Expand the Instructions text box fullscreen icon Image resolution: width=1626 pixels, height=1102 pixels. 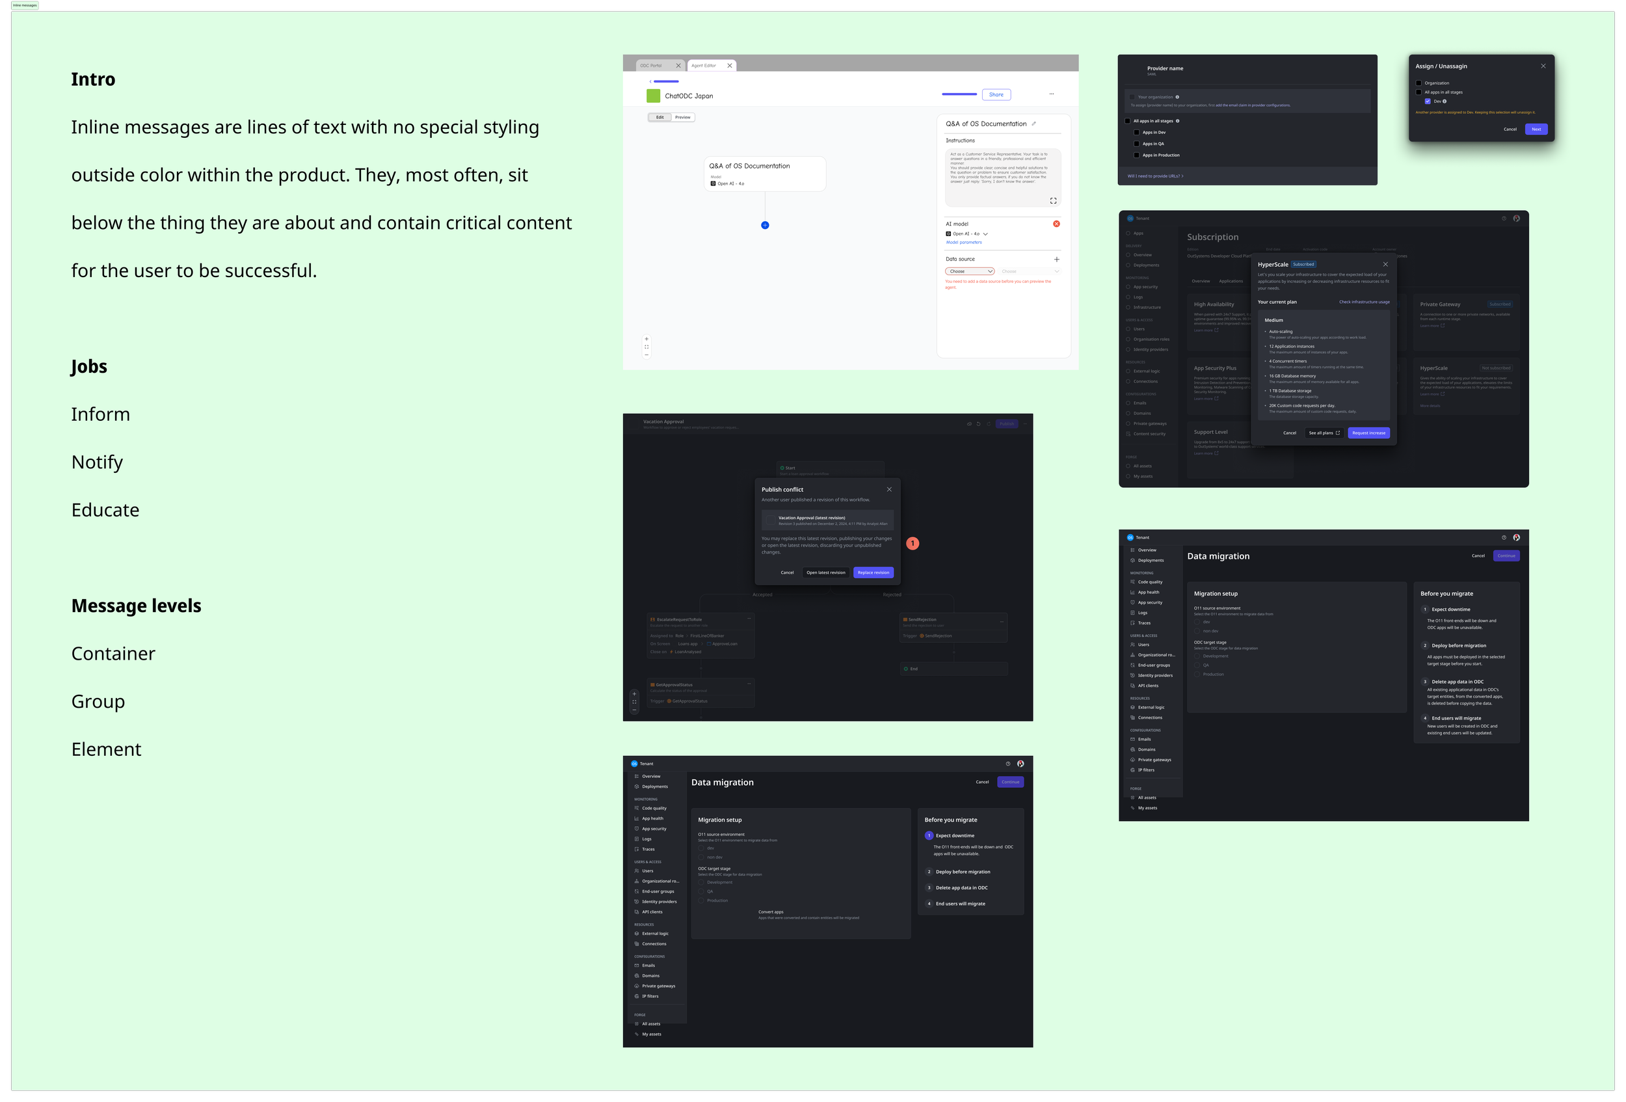tap(1053, 201)
